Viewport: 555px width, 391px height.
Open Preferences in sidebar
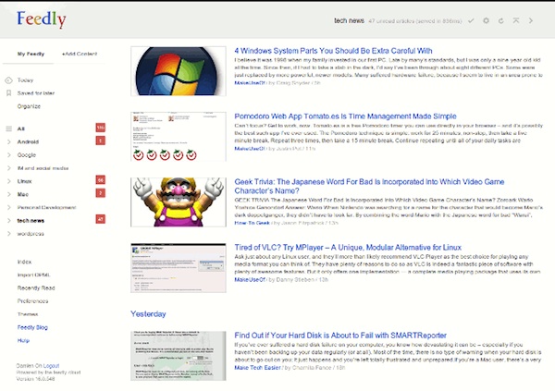point(32,301)
